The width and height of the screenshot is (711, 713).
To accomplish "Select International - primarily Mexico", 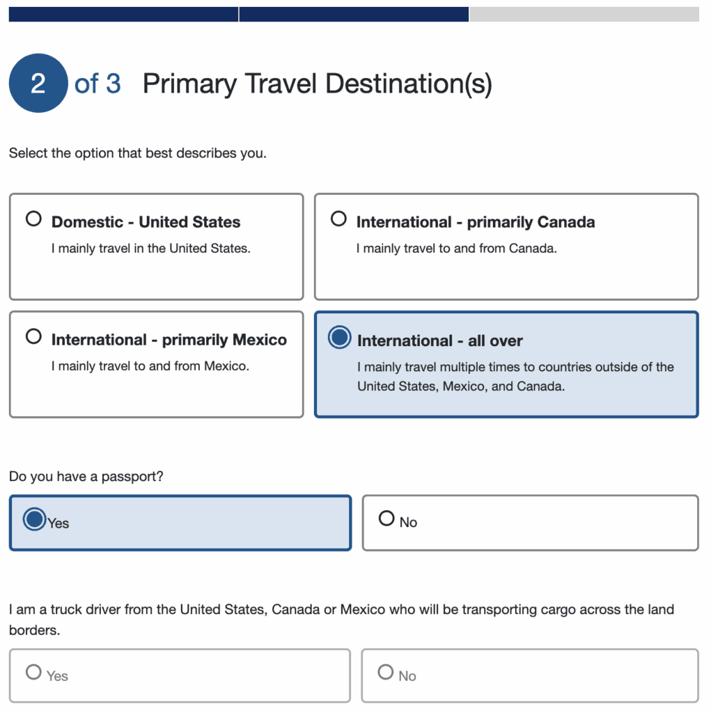I will [x=33, y=336].
